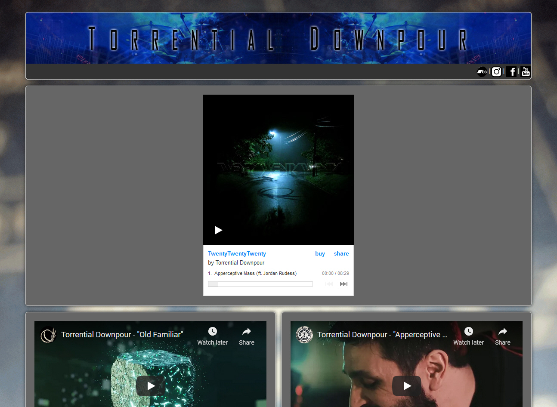Open Old Familiar video channel avatar
The height and width of the screenshot is (407, 557).
48,335
